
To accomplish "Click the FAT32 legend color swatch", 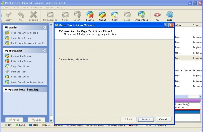I will 17,125.
